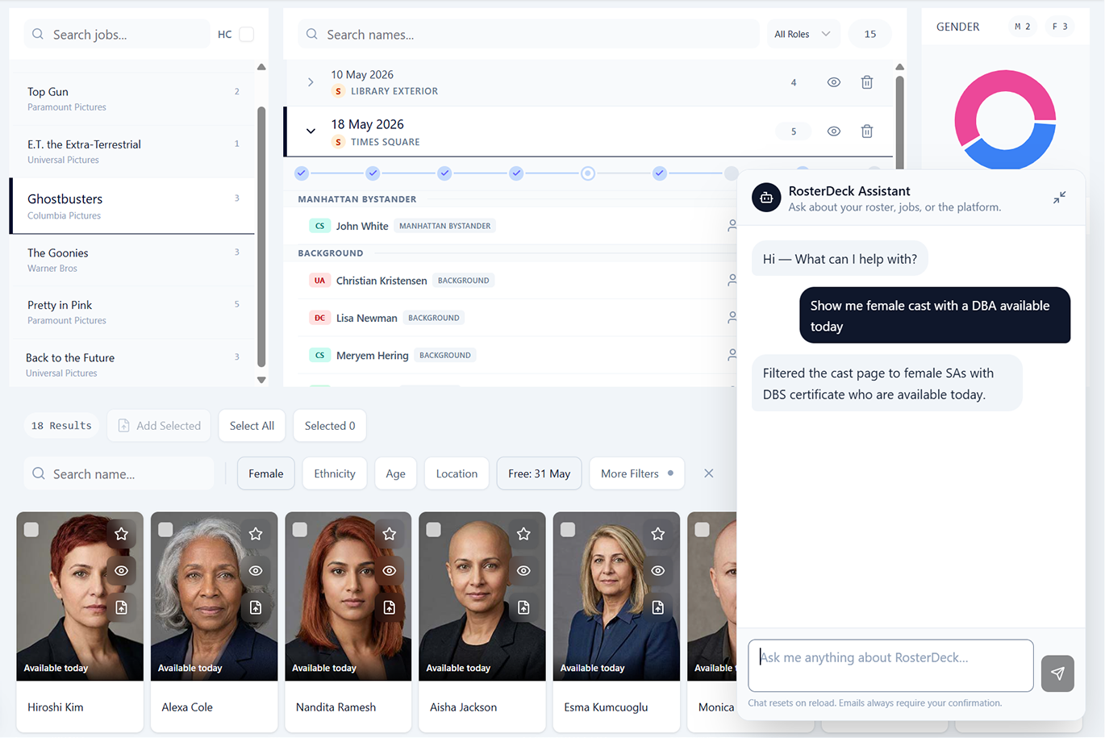Select The Goonies job

(x=133, y=260)
